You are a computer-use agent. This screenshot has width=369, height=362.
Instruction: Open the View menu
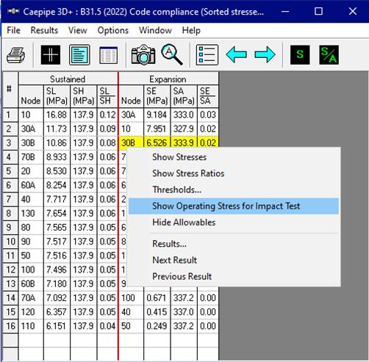coord(78,30)
